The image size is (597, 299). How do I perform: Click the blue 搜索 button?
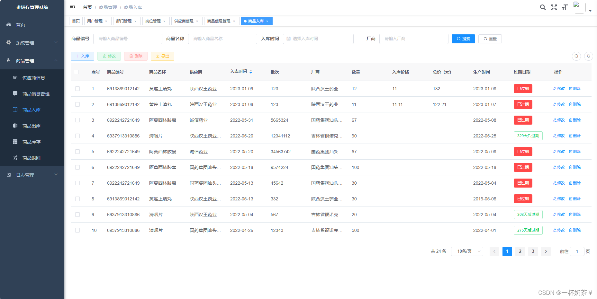(463, 39)
